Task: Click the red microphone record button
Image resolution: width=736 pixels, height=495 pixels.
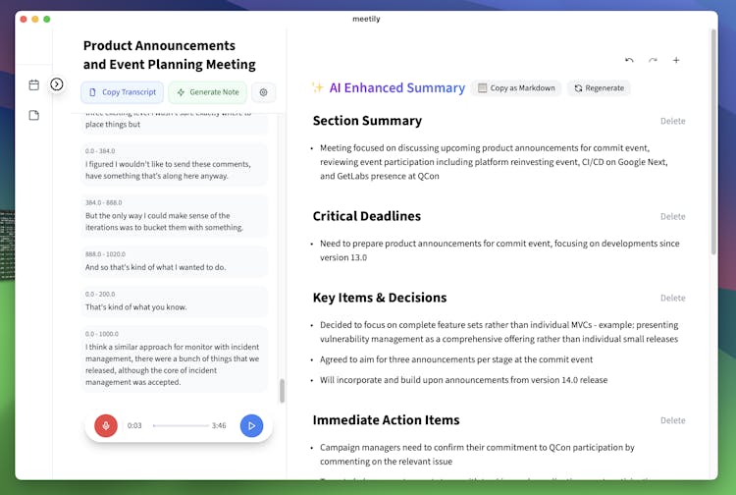Action: (x=106, y=425)
